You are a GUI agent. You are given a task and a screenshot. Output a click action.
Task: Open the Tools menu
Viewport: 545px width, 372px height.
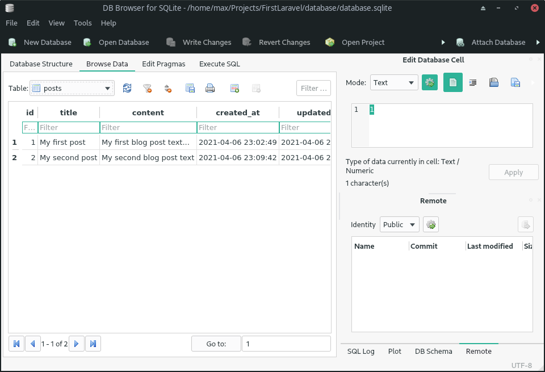click(x=82, y=23)
